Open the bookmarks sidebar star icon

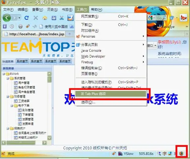click(x=5, y=26)
